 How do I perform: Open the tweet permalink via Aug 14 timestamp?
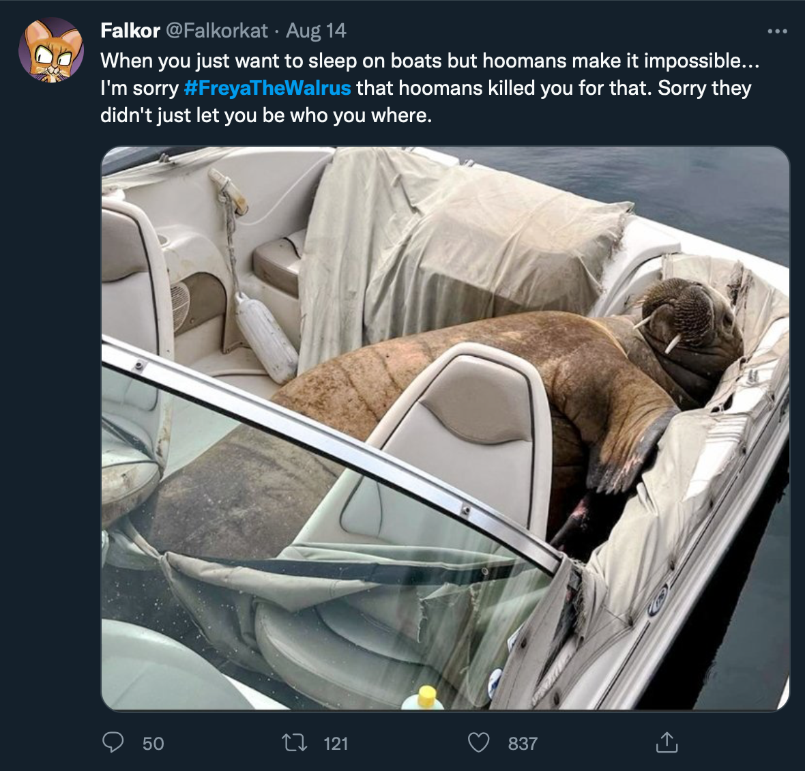click(316, 31)
